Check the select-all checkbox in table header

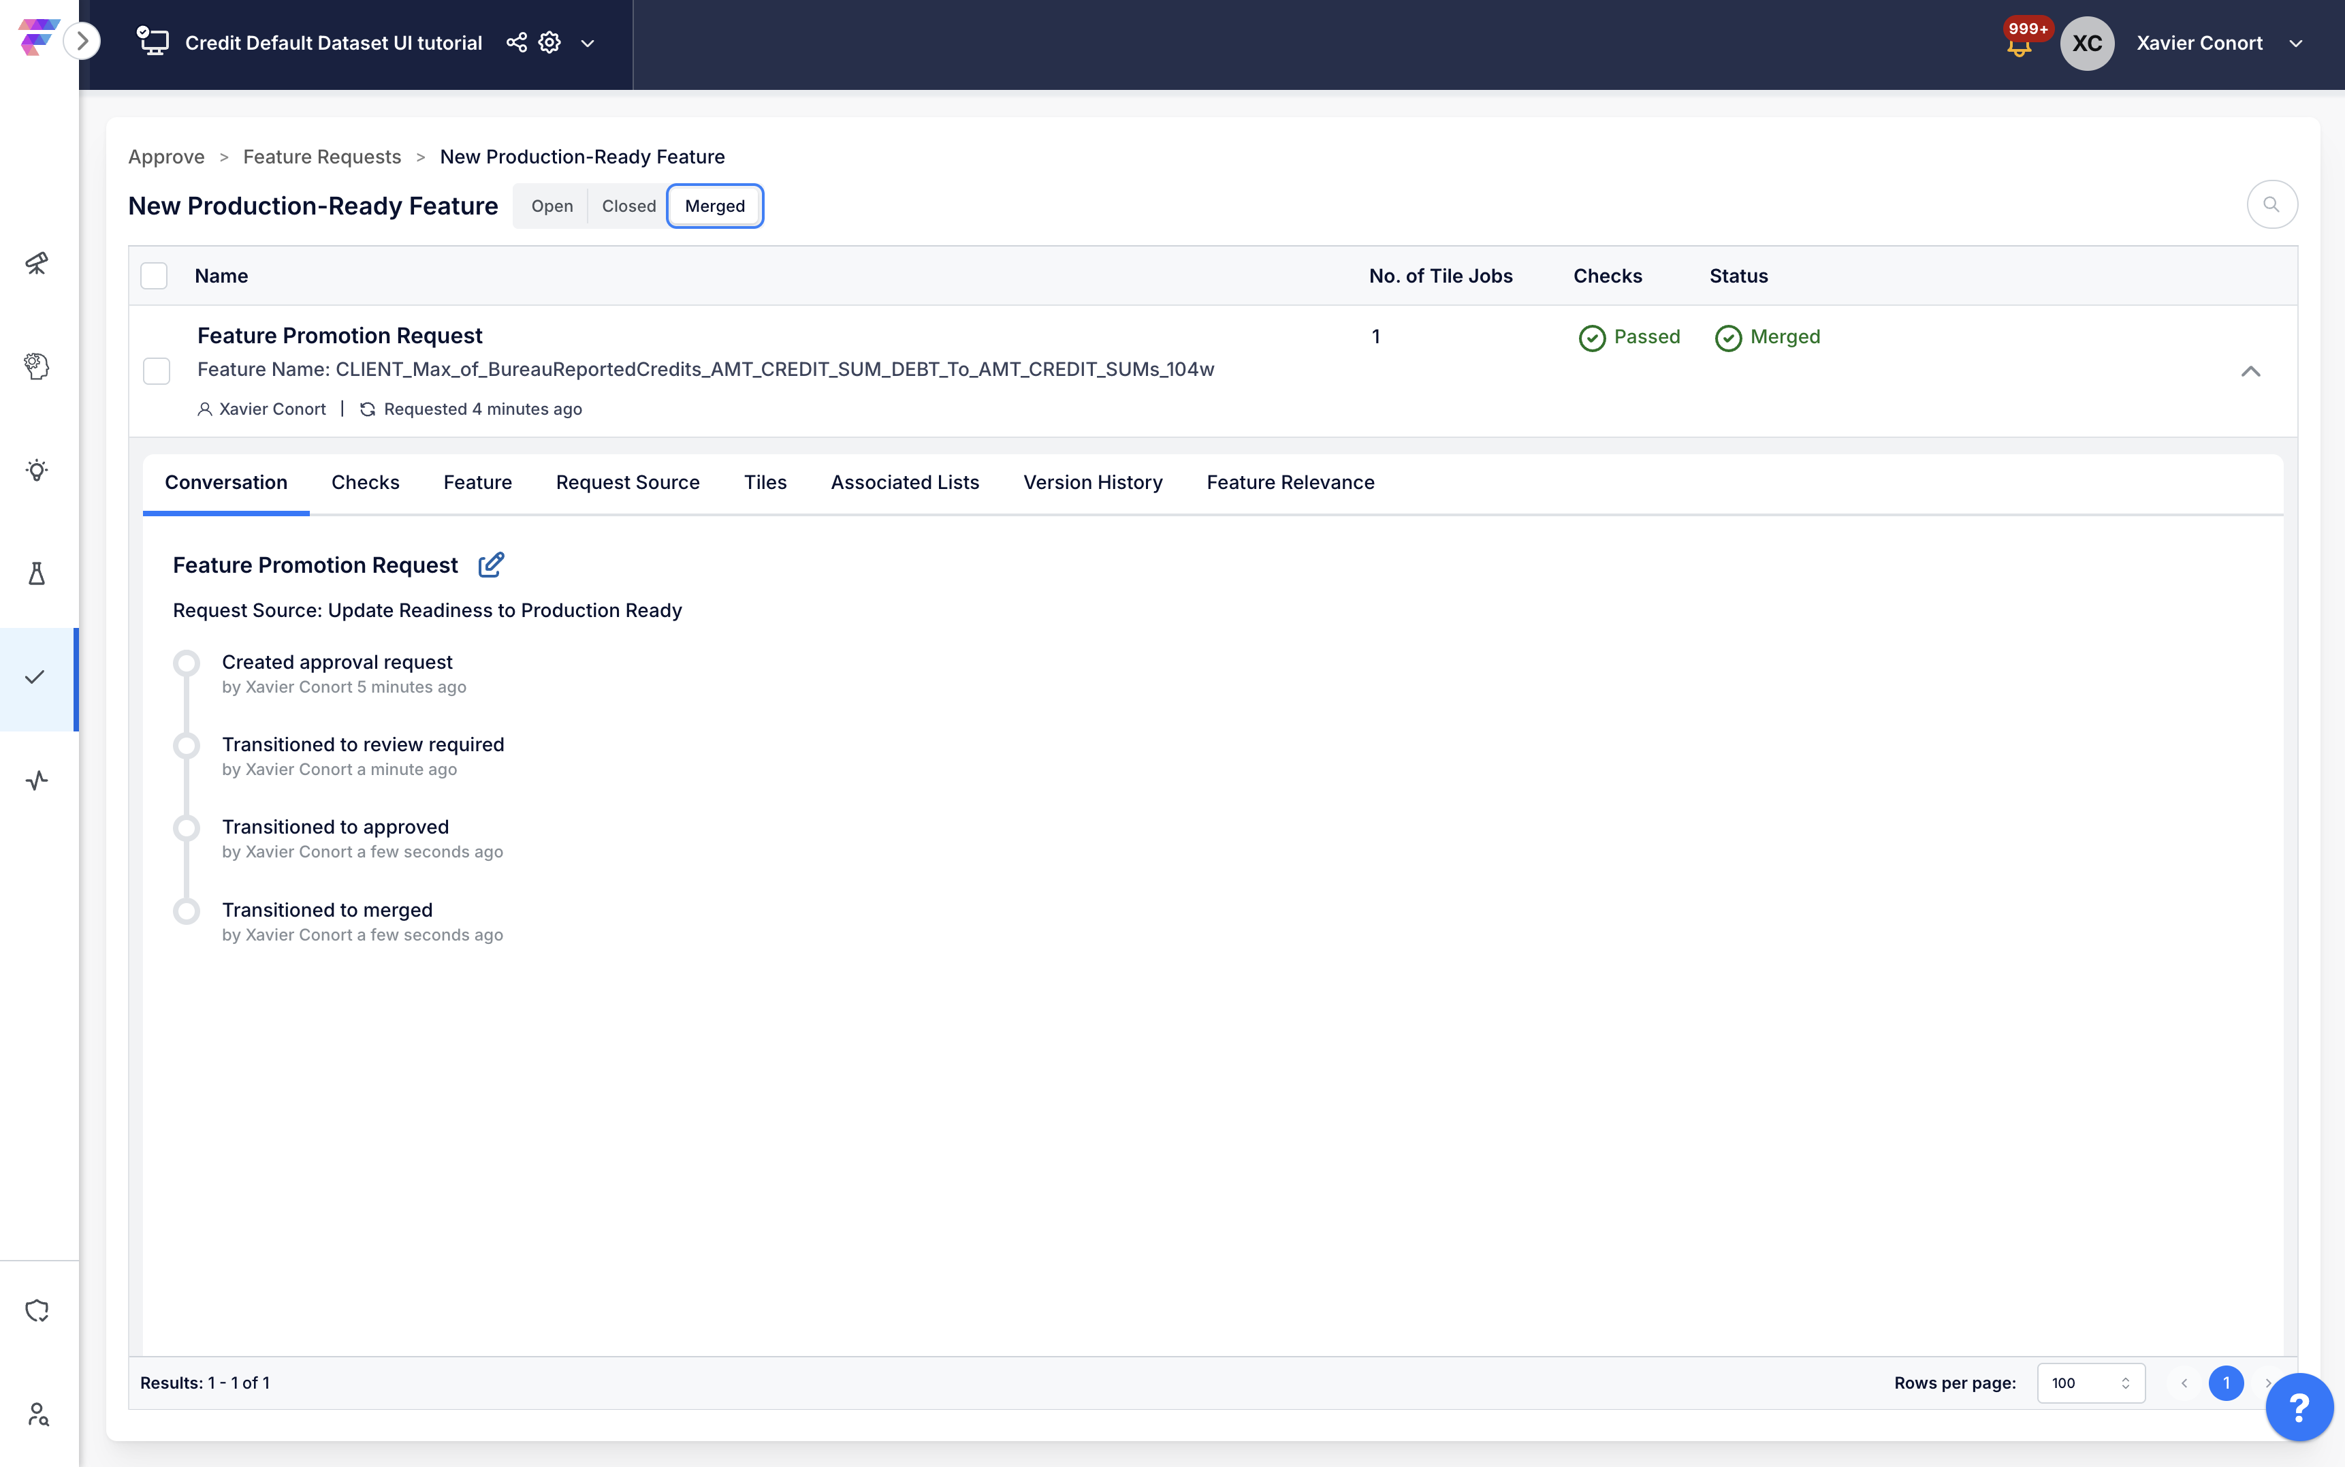[x=154, y=276]
